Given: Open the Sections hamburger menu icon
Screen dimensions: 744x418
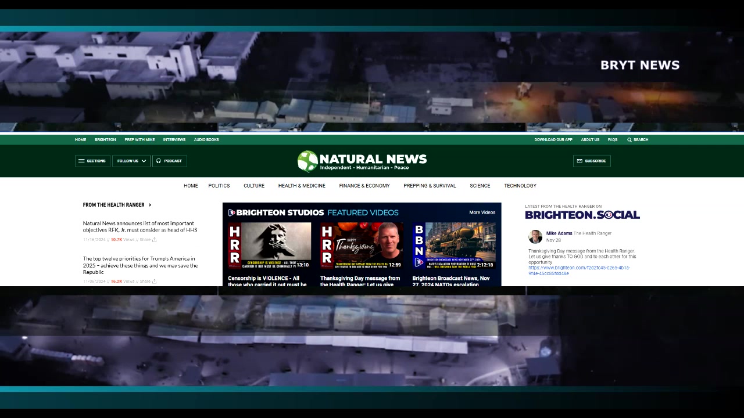Looking at the screenshot, I should [81, 161].
